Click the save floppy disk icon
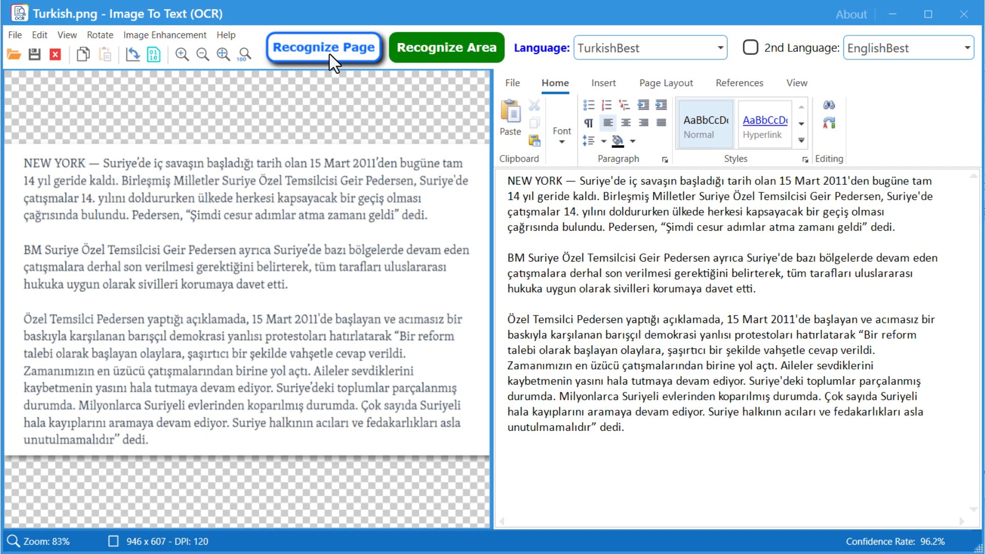985x554 pixels. coord(34,54)
